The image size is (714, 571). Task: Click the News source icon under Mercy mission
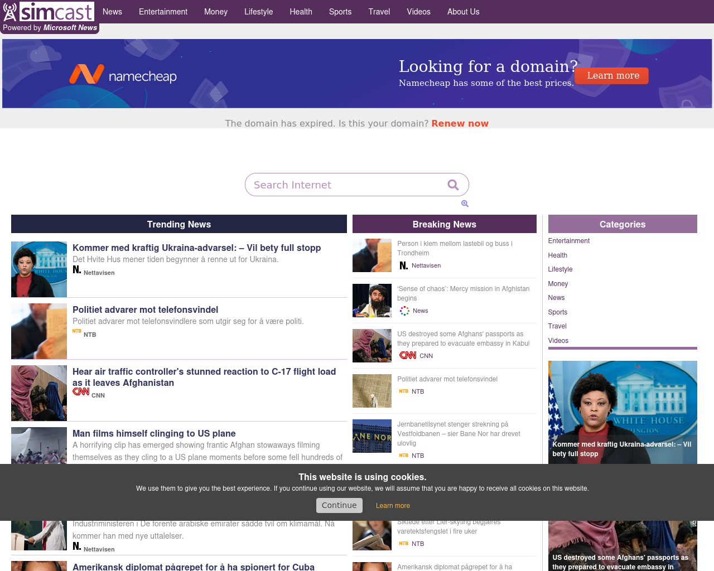pyautogui.click(x=404, y=311)
